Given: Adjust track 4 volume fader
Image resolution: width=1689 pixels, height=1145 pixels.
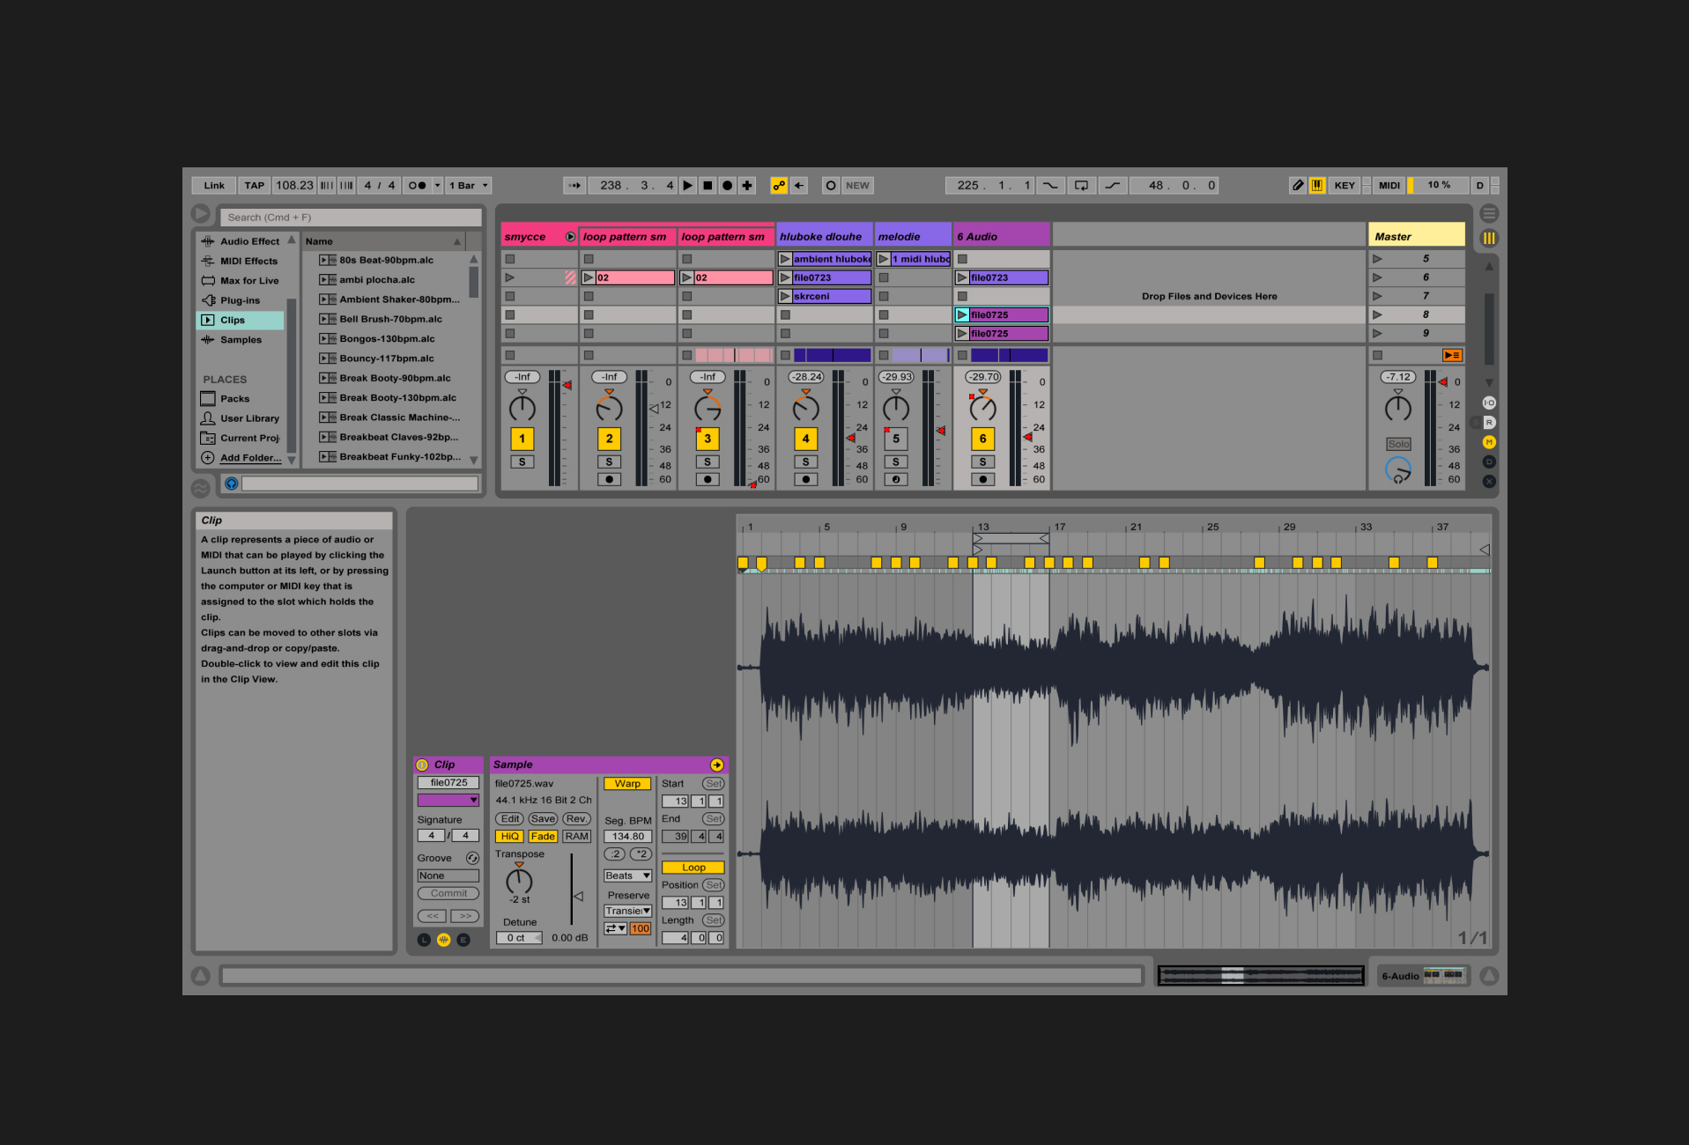Looking at the screenshot, I should 851,438.
